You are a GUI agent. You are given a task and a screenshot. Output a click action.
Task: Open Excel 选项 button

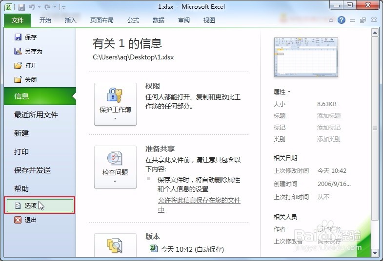40,205
